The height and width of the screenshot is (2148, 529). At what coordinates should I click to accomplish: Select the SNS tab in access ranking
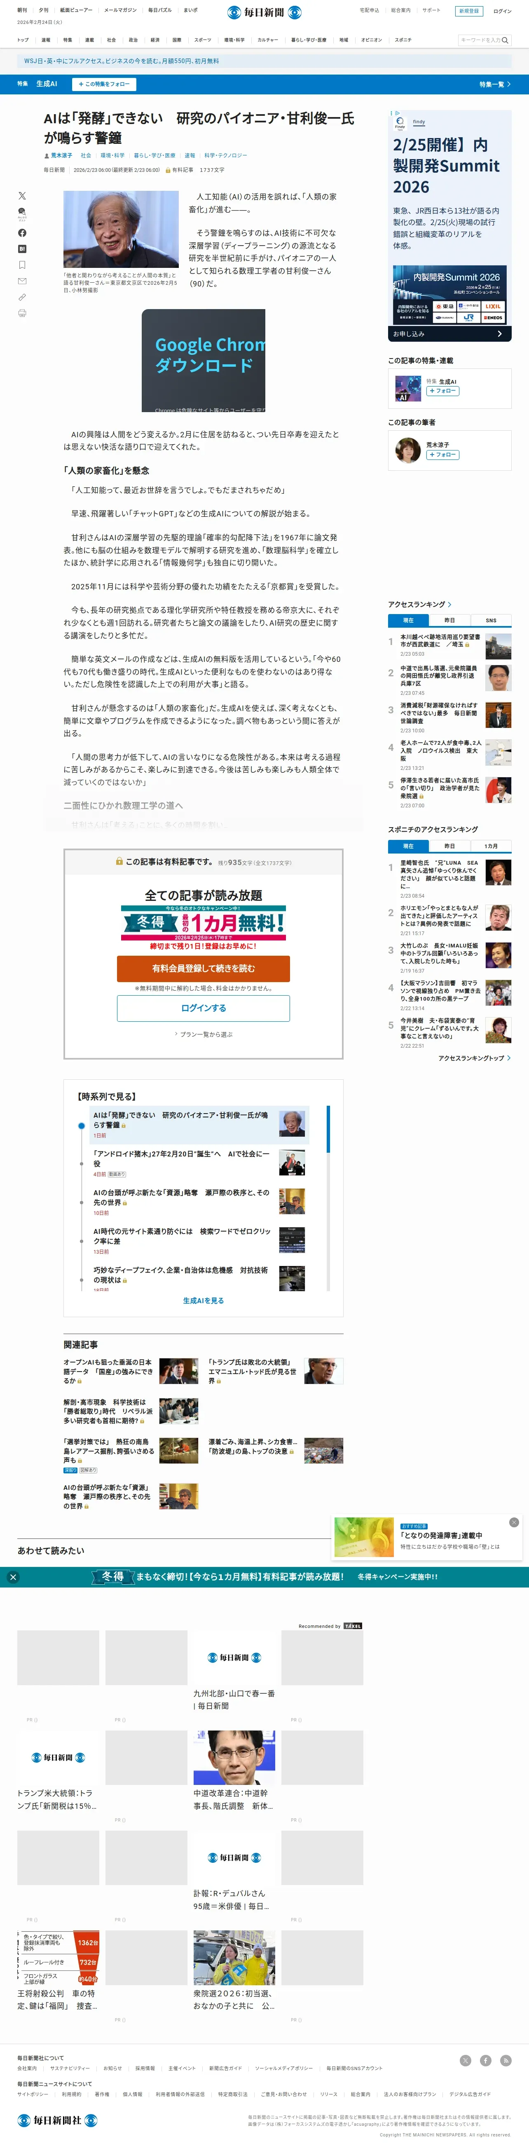[x=491, y=620]
